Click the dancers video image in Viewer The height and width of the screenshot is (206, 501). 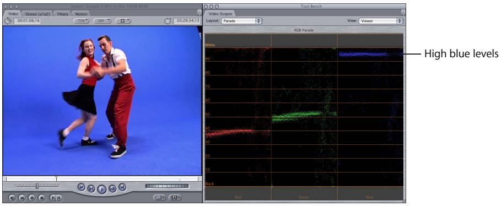tap(102, 101)
